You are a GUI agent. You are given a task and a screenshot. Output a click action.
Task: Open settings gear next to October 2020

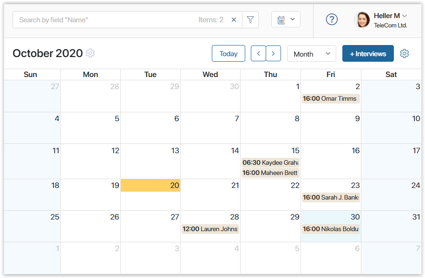(90, 53)
